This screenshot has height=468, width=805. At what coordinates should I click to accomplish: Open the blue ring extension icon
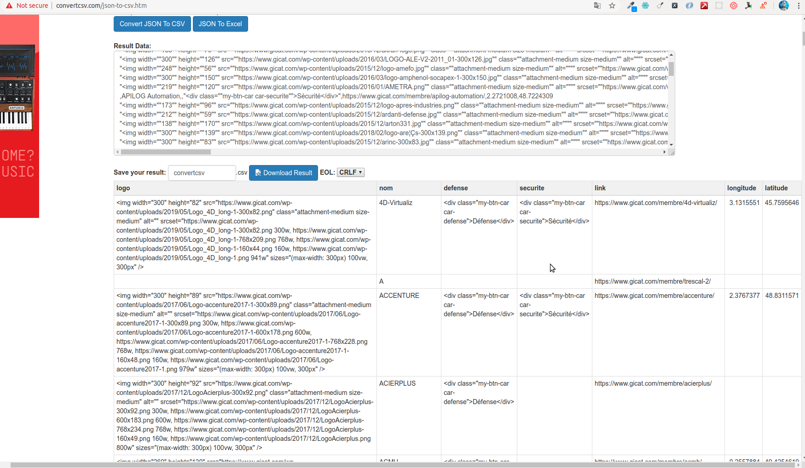click(x=689, y=6)
